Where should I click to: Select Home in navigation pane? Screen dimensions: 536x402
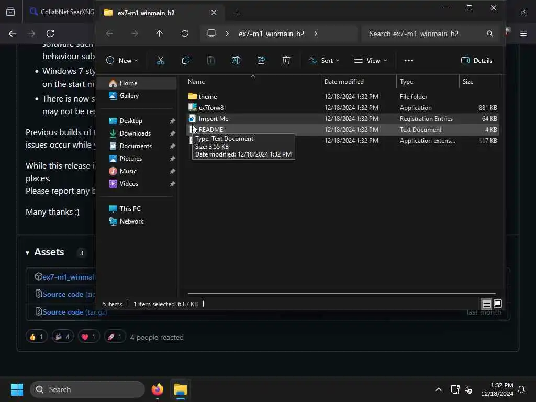click(137, 83)
